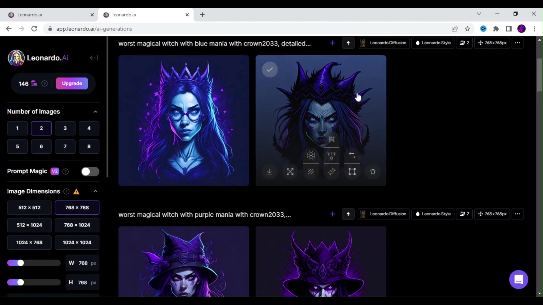
Task: Click the creative upscale icon above fullscreen
Action: [311, 155]
